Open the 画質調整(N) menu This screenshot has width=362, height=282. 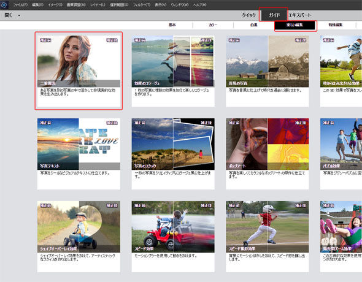coord(76,5)
